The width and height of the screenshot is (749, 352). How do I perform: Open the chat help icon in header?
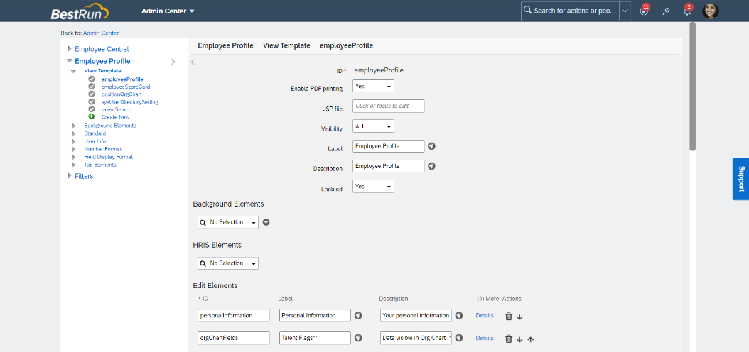(x=665, y=11)
